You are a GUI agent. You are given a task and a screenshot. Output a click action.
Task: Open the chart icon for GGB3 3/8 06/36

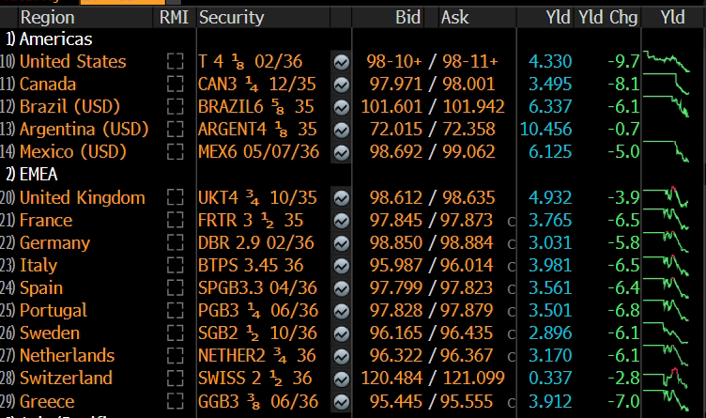[342, 401]
